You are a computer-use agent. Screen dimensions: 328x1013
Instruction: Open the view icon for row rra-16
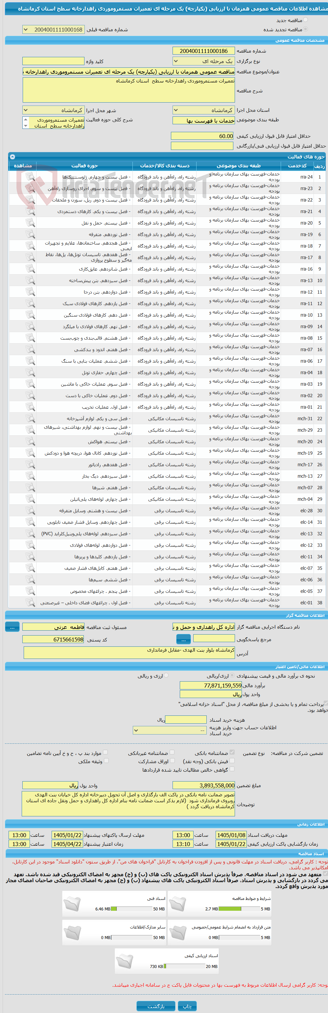click(30, 269)
